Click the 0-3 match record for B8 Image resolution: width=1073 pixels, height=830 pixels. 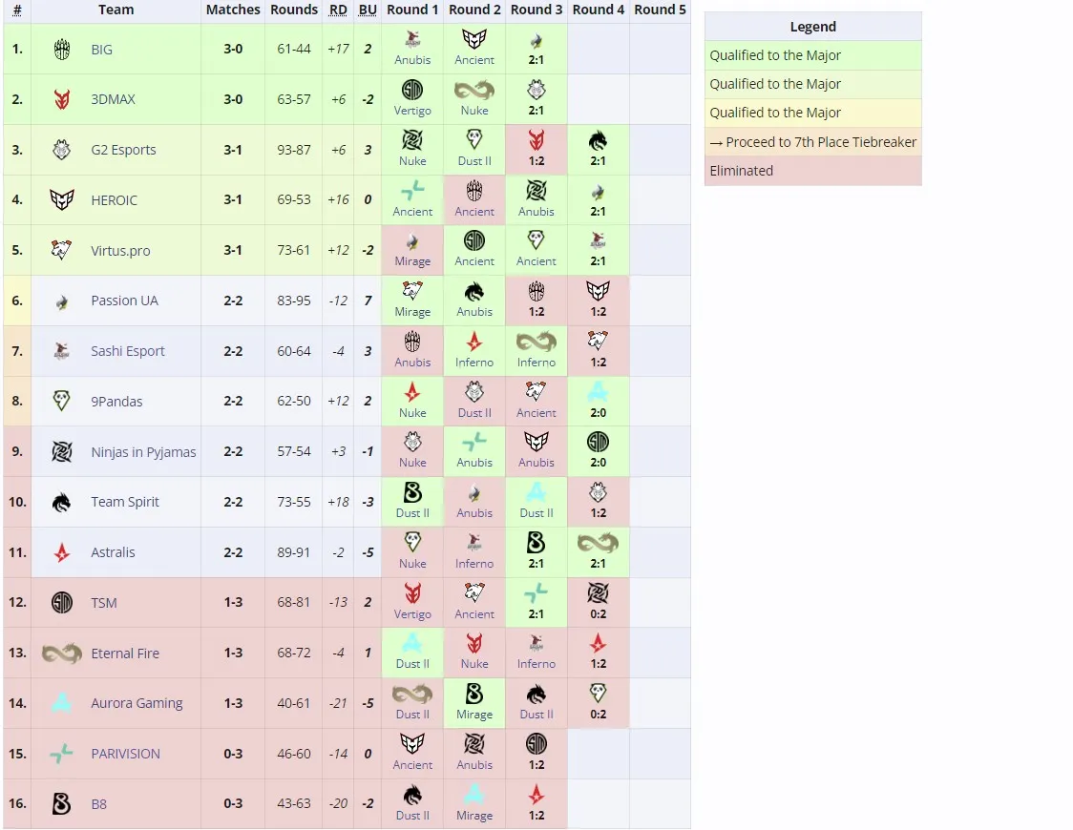click(233, 804)
